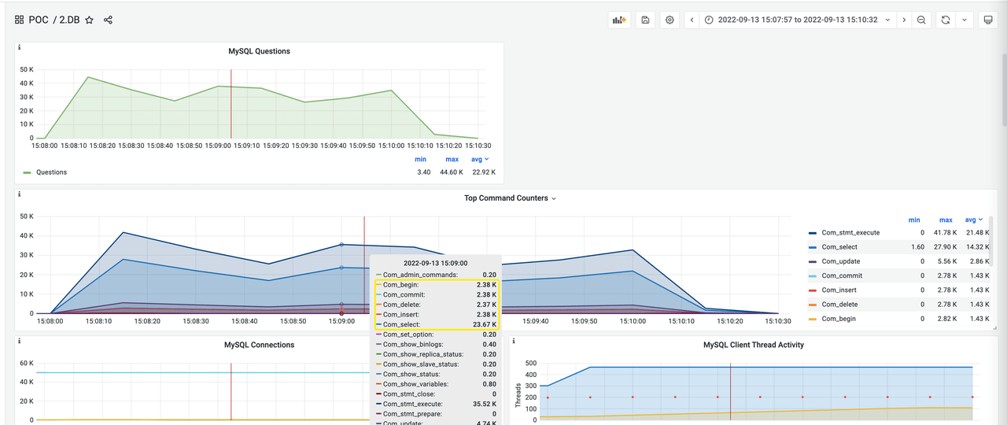Open the time range picker dropdown
The height and width of the screenshot is (425, 1007).
point(797,20)
